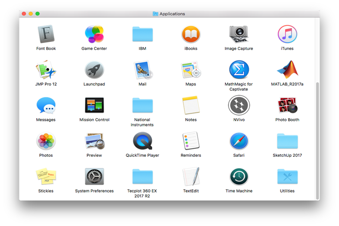
Task: Click the "System Preferences" label text
Action: (x=94, y=191)
